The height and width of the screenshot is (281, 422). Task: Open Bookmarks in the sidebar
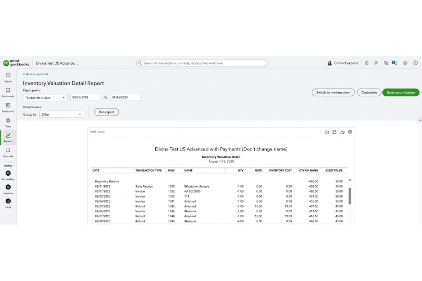[x=8, y=93]
